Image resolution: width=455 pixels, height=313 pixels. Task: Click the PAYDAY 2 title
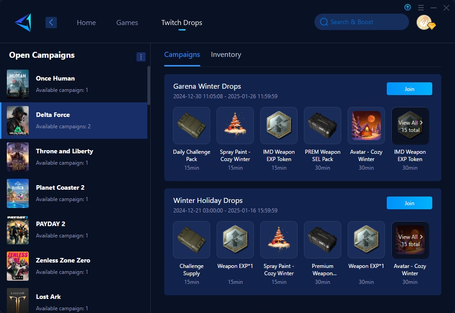click(x=51, y=224)
